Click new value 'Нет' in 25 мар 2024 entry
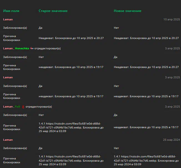This screenshot has width=181, height=168. coord(116,148)
